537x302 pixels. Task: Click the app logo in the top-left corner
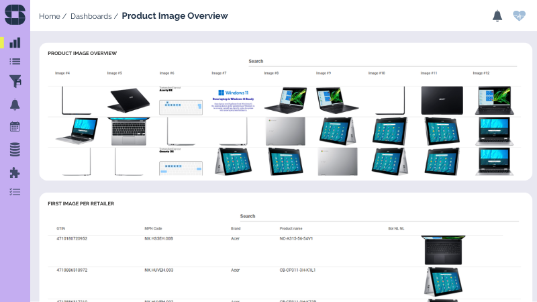[x=15, y=15]
